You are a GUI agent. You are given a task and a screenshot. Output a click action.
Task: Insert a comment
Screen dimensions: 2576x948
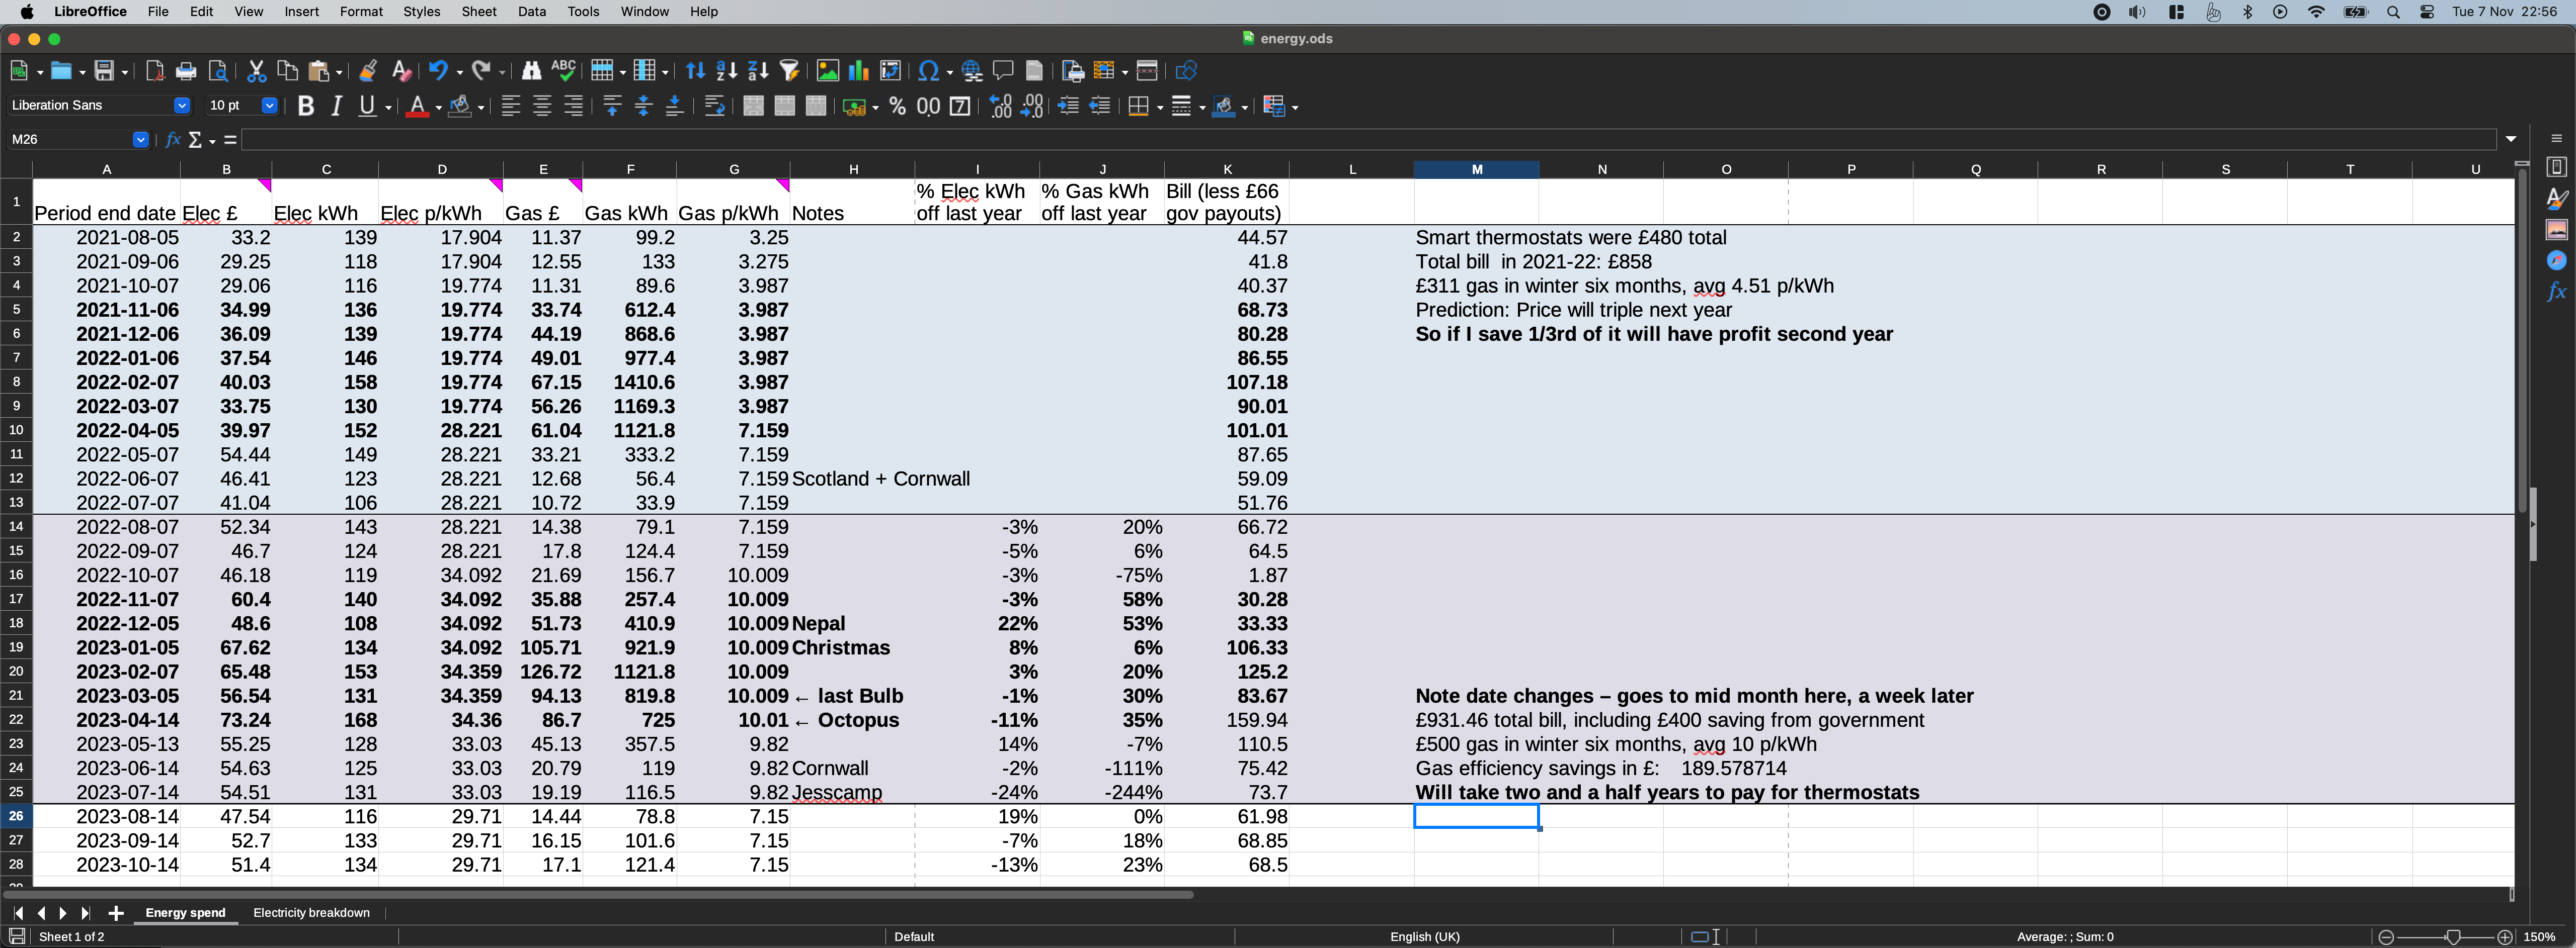1003,71
